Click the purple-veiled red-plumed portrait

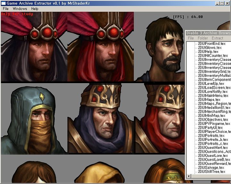(34, 47)
